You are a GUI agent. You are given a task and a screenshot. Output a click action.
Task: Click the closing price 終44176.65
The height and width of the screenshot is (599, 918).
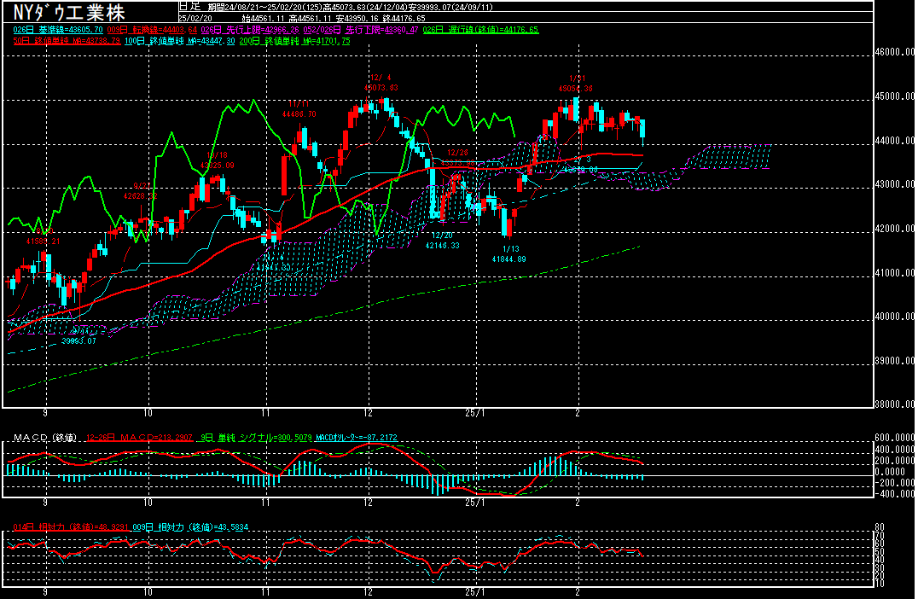[404, 18]
